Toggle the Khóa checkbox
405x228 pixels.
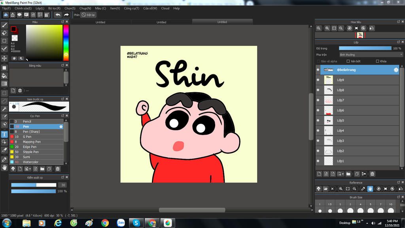coord(377,61)
